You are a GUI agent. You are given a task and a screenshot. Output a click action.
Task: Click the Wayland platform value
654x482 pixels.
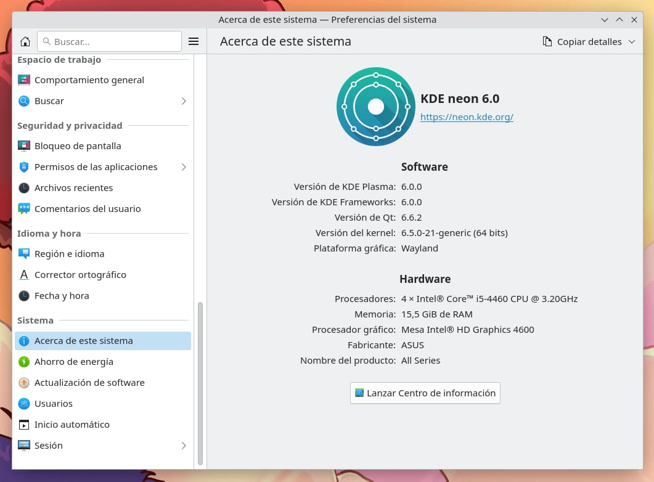click(x=420, y=248)
